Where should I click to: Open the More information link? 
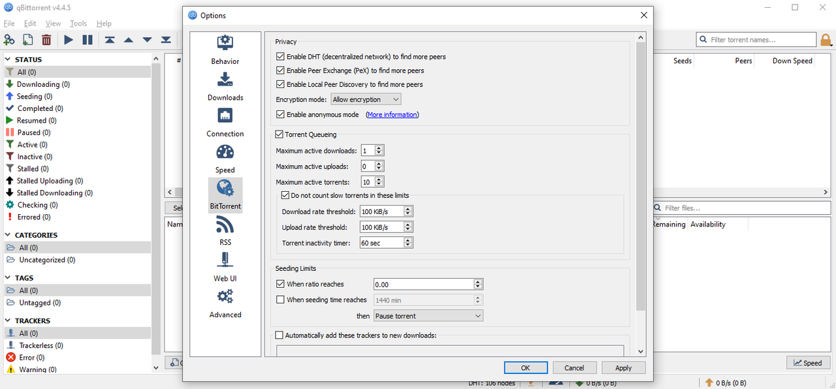click(392, 114)
